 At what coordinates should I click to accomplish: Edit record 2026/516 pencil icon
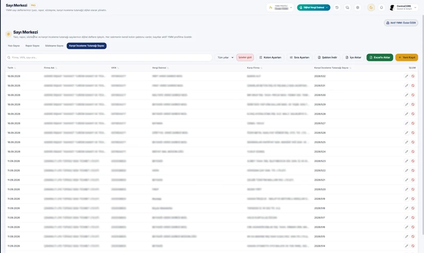point(406,227)
